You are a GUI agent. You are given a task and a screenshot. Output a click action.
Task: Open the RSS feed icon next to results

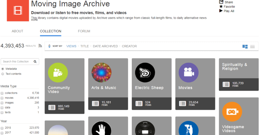40,46
